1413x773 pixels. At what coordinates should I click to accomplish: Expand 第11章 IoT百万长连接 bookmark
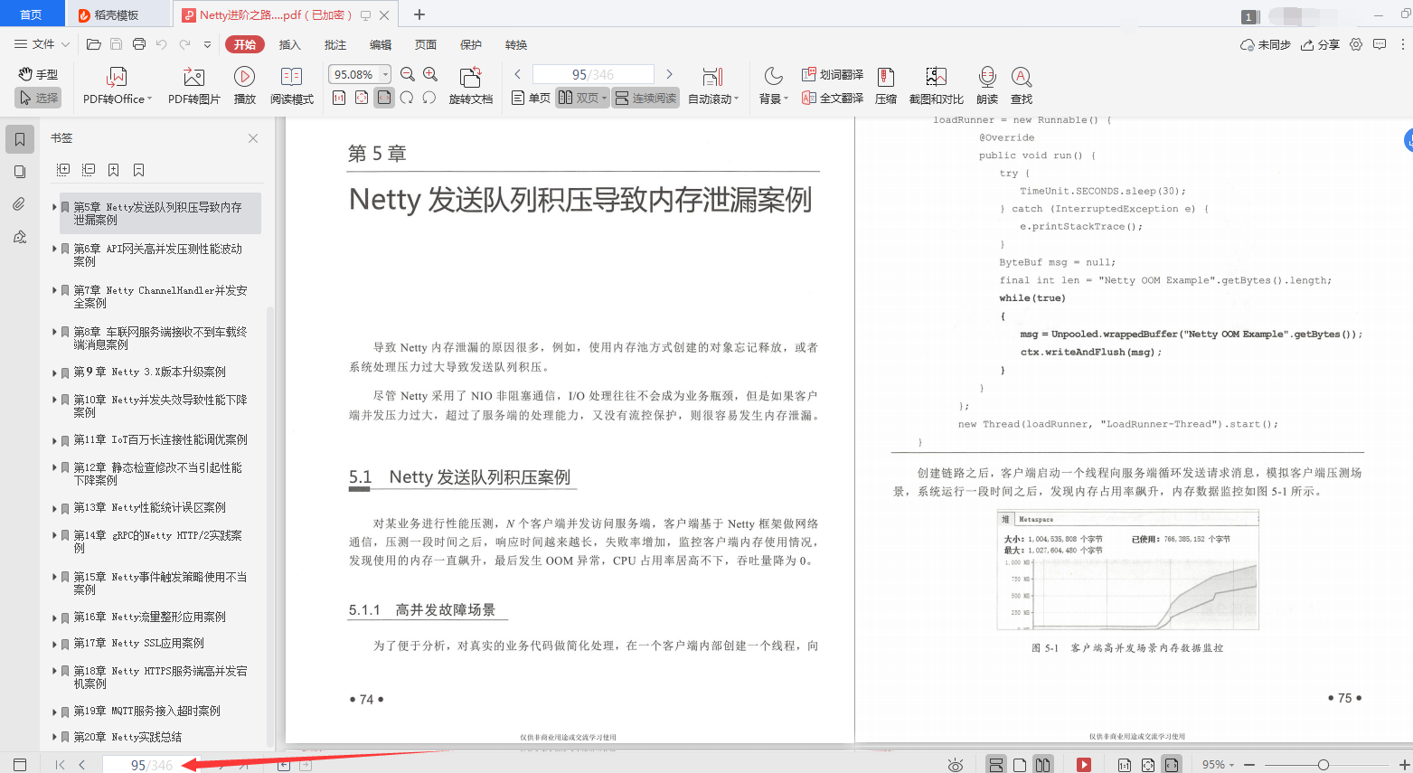54,440
